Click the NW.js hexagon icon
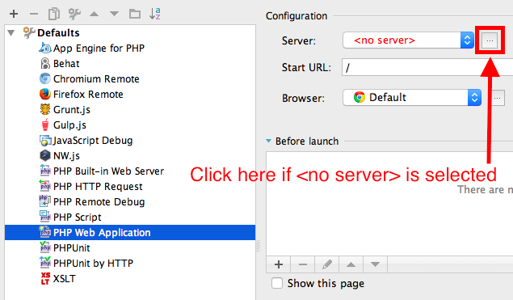Image resolution: width=513 pixels, height=300 pixels. click(x=45, y=155)
